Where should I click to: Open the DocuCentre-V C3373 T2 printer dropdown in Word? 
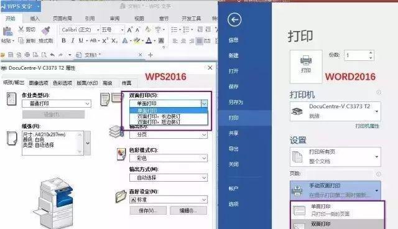tap(335, 111)
